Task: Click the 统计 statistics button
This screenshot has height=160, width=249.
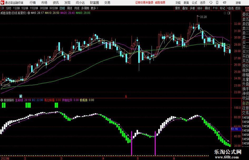Action: pos(200,8)
